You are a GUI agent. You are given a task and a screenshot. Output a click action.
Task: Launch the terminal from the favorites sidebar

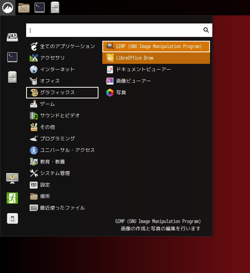[12, 57]
